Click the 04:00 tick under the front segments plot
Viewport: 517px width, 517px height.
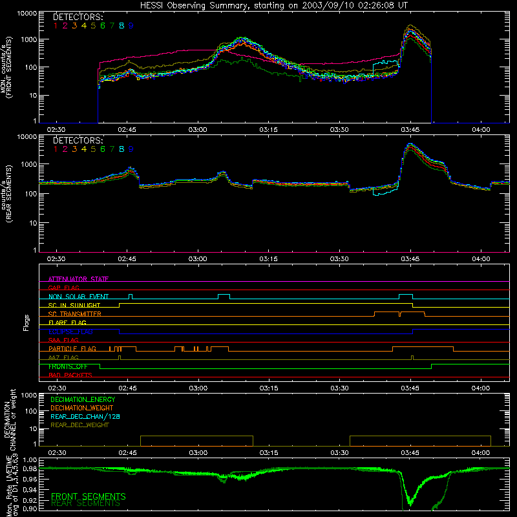click(x=481, y=130)
